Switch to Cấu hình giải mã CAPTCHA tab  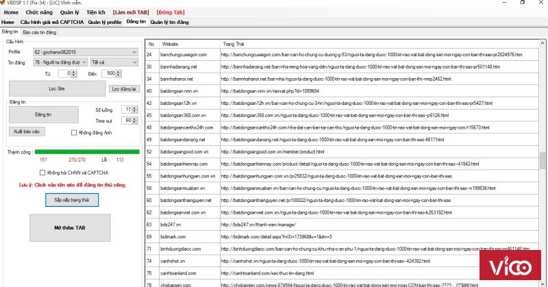pyautogui.click(x=52, y=22)
